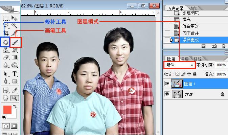Hide 图层 1 using its eye icon
Screen dimensions: 228x135
167,84
